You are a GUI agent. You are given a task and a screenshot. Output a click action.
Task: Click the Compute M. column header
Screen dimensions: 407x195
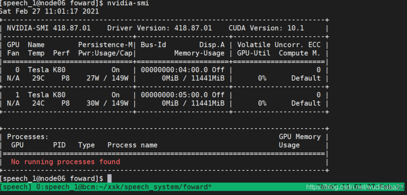[299, 53]
